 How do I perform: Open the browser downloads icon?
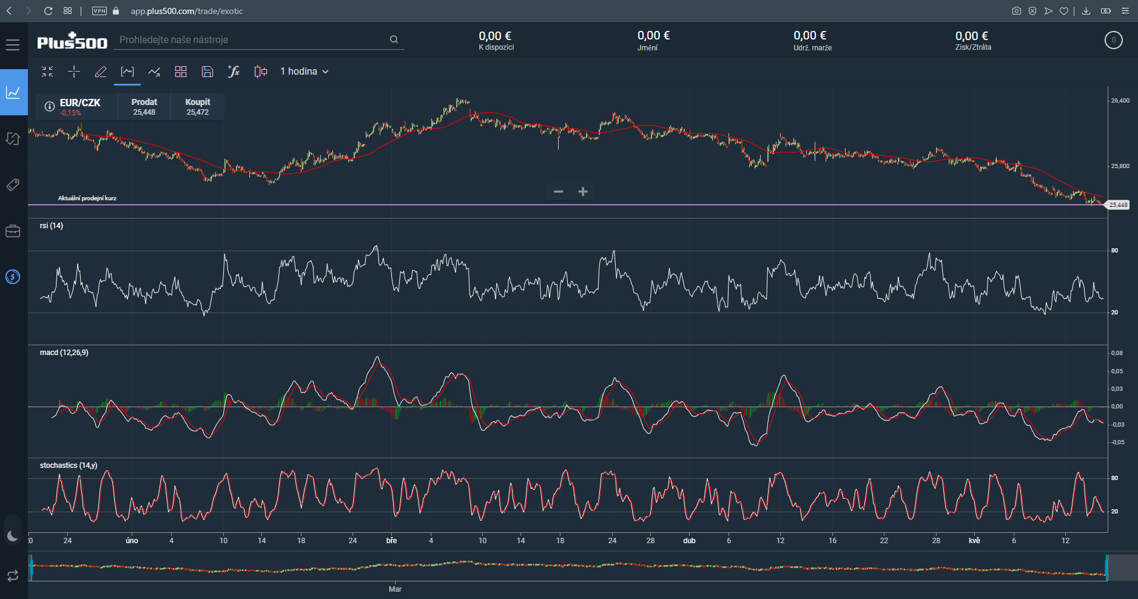[x=1086, y=11]
